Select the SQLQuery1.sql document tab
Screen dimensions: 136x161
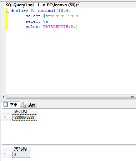(43, 5)
